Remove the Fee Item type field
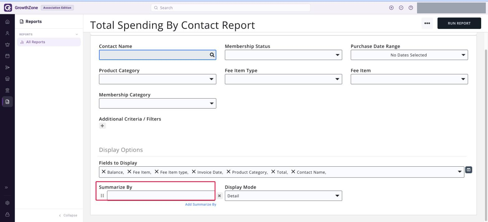Image resolution: width=488 pixels, height=222 pixels. [157, 172]
